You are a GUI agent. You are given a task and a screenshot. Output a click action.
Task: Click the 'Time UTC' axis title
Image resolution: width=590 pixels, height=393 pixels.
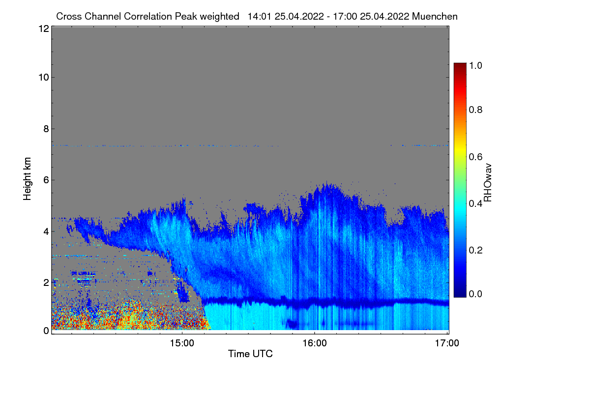[x=250, y=354]
